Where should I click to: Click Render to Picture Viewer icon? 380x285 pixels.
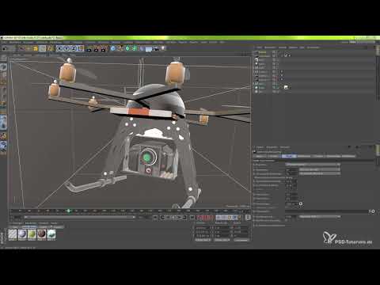click(97, 48)
